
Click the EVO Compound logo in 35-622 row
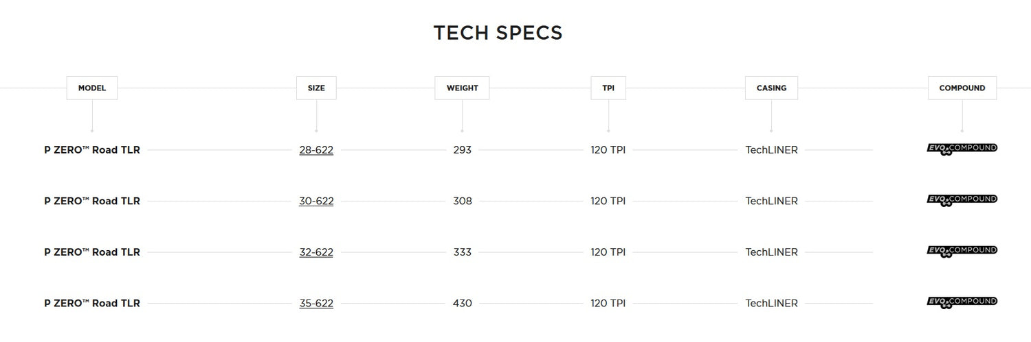962,302
